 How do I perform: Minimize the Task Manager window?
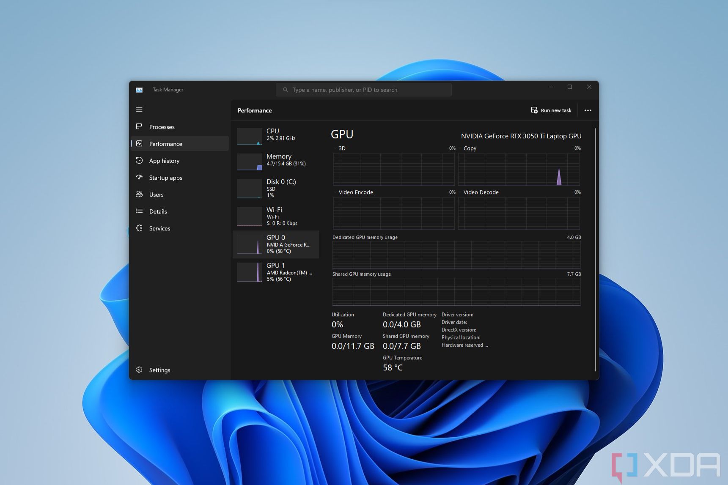coord(551,87)
